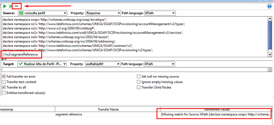Run the selected property transfer
Viewport: 274px width, 125px height.
(x=5, y=6)
